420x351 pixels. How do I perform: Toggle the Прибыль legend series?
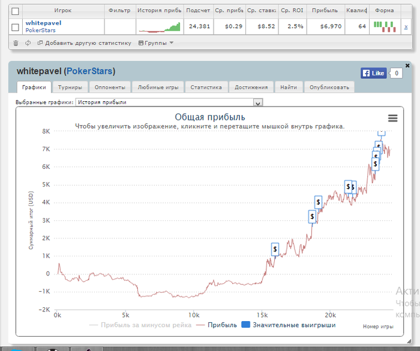217,325
